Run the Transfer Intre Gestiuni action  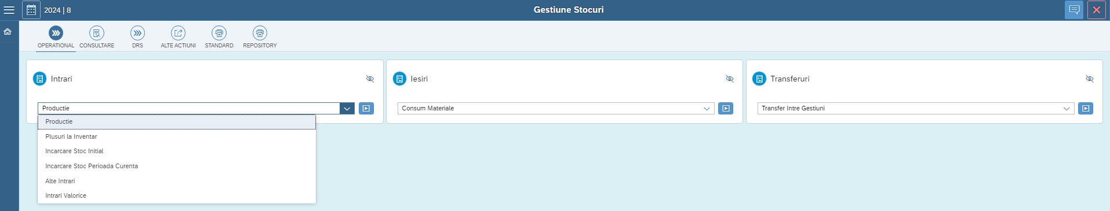click(x=1086, y=108)
